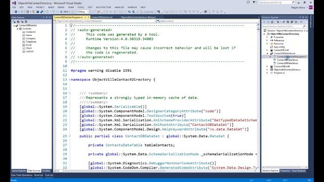Open the BUILD menu

[51, 7]
